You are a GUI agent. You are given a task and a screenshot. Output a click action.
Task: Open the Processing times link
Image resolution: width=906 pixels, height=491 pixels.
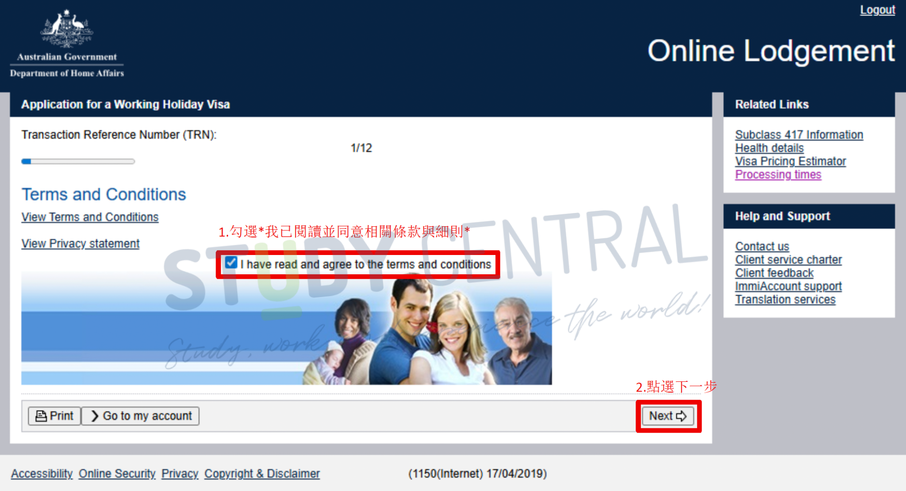(x=778, y=175)
